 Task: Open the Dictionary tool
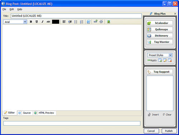click(x=160, y=36)
